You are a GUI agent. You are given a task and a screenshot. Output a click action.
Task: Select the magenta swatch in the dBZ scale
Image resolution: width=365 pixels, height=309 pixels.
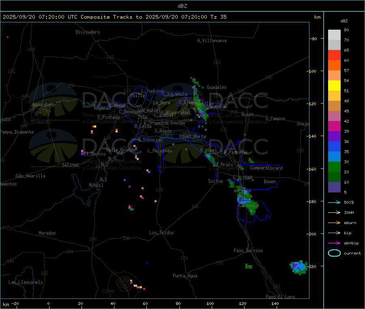(x=334, y=126)
